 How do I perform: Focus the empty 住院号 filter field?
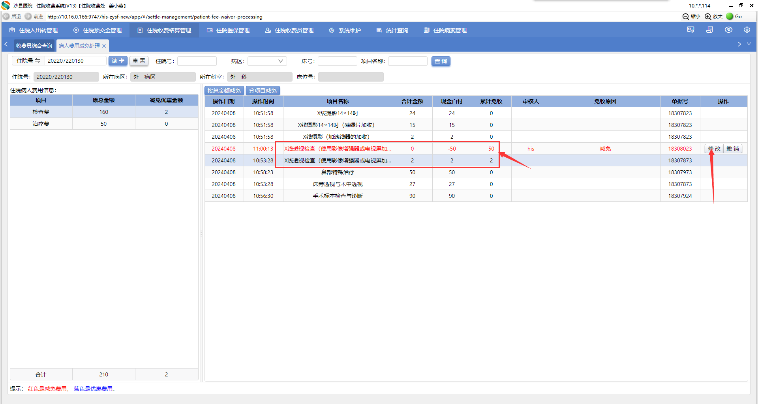click(197, 61)
